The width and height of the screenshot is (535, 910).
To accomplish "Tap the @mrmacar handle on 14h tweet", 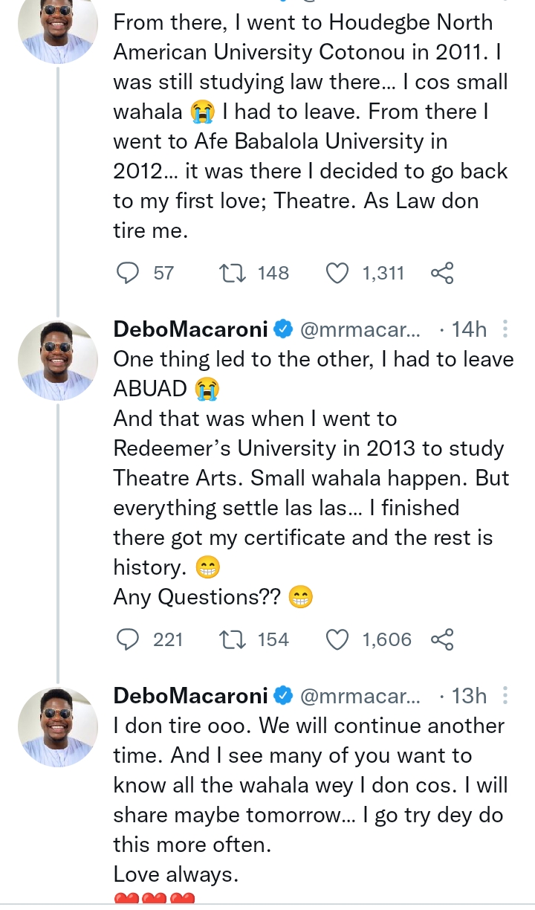I will coord(360,329).
